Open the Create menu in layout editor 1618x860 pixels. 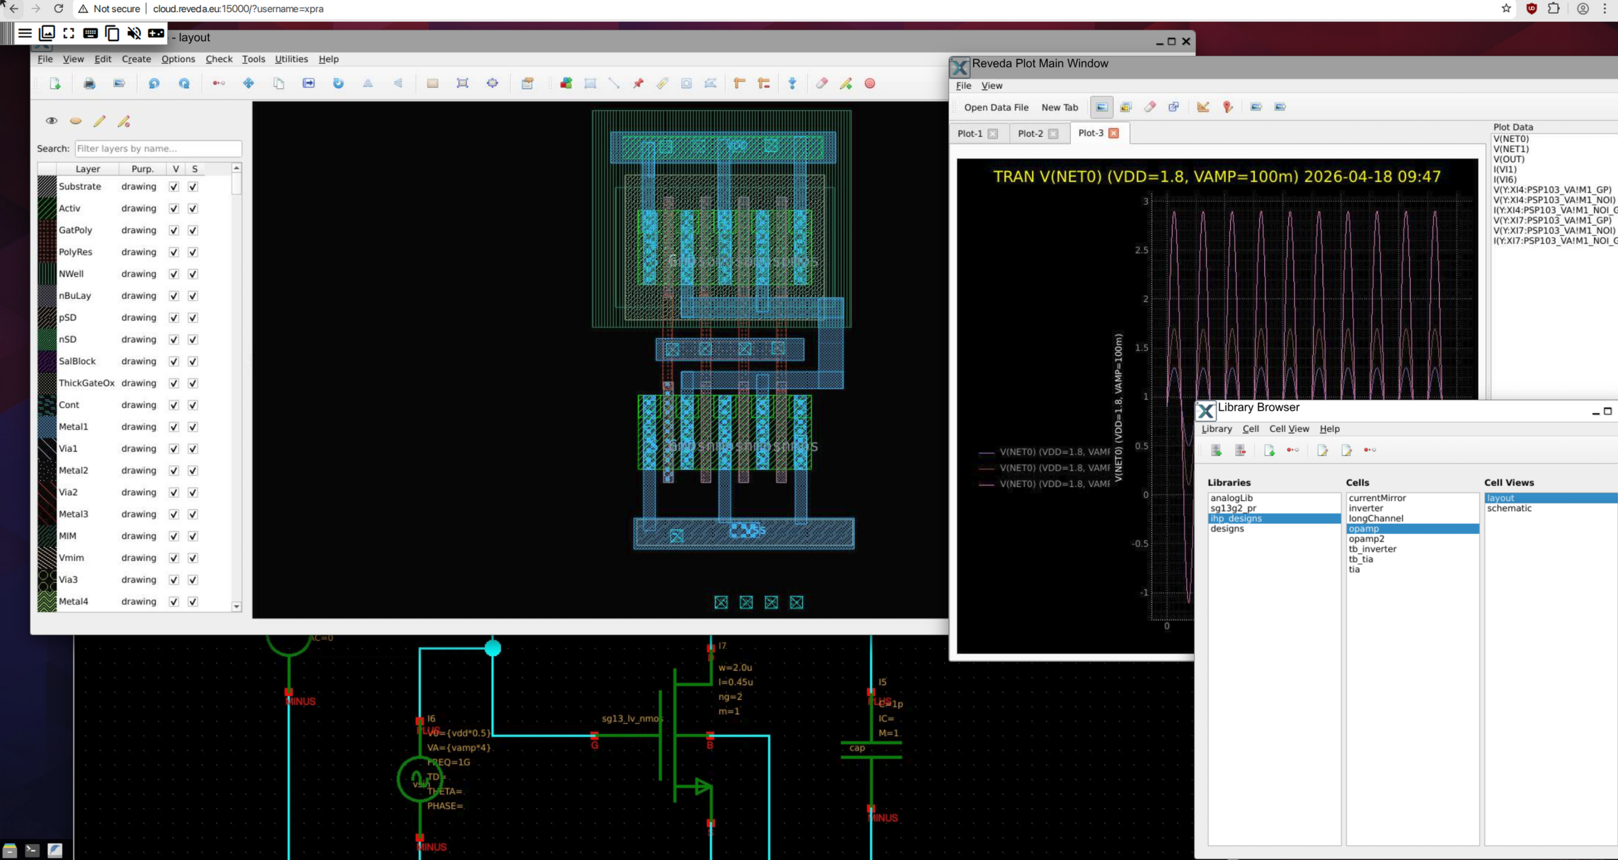[x=136, y=59]
